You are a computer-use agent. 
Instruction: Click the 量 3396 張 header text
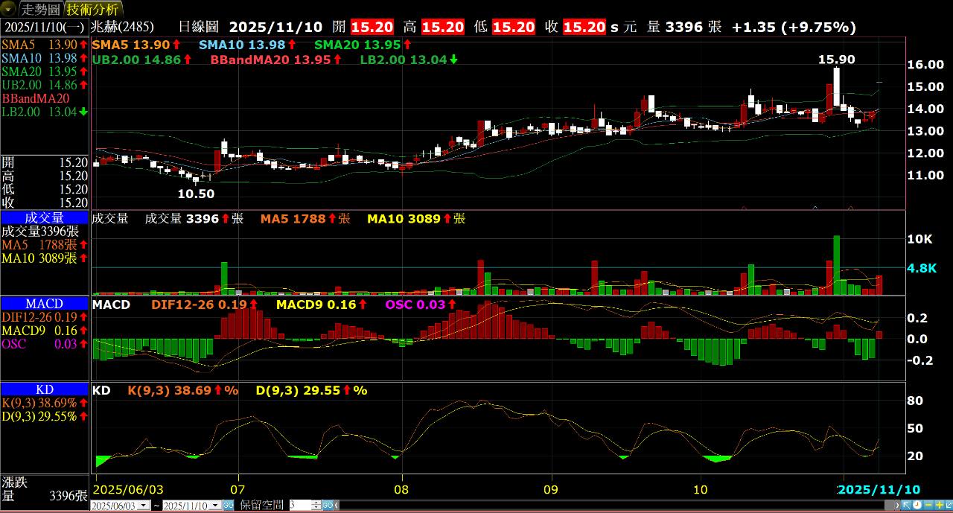coord(684,28)
